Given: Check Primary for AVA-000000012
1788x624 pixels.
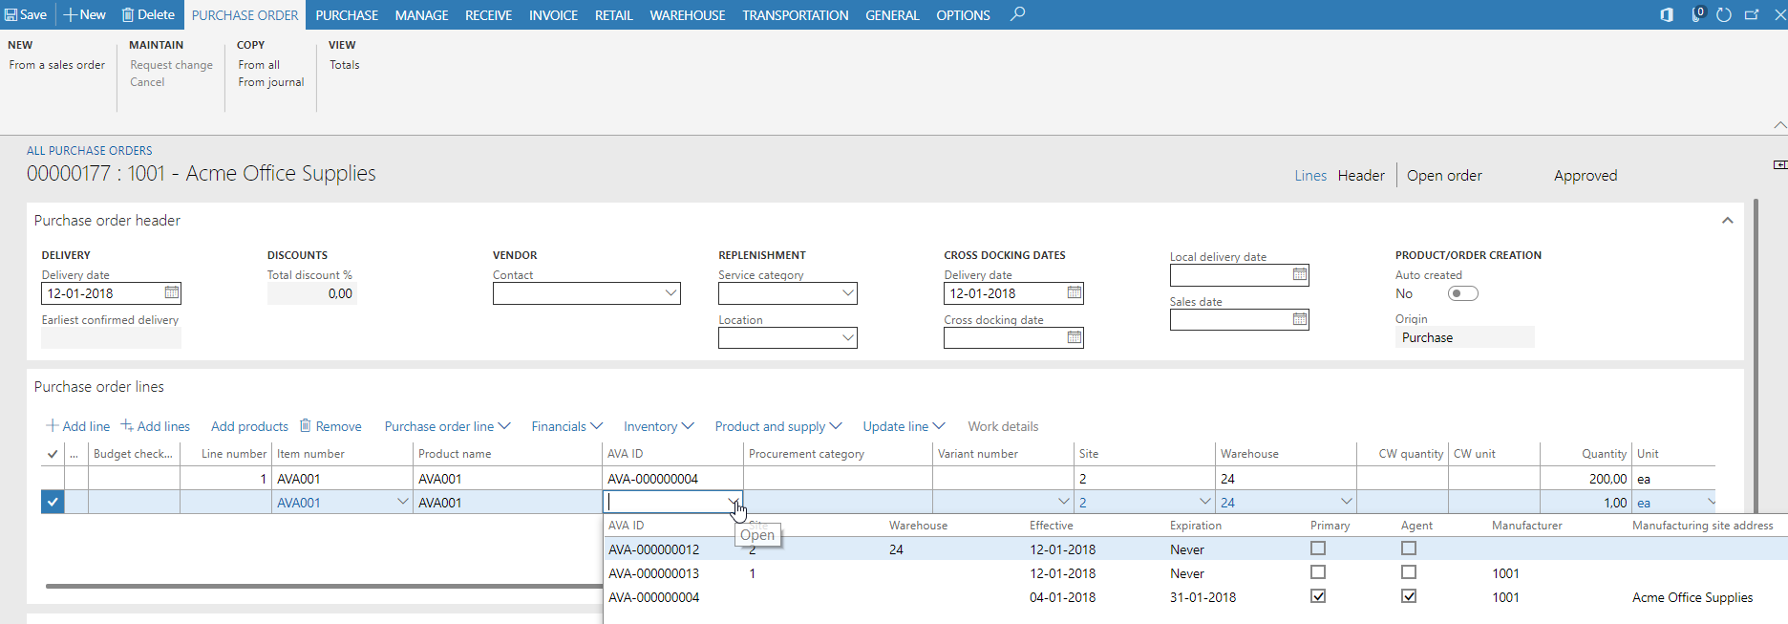Looking at the screenshot, I should [x=1318, y=549].
